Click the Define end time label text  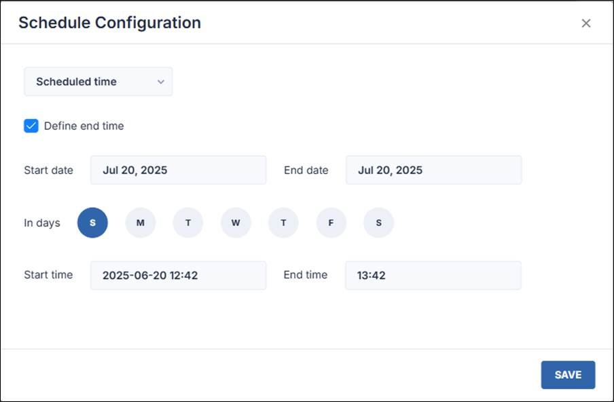[84, 126]
